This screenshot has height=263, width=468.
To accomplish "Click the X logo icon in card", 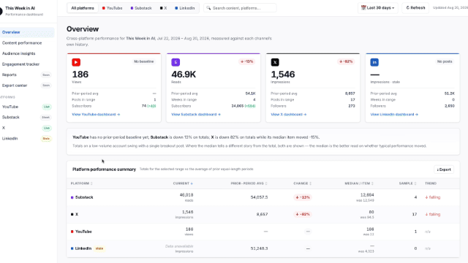I will [275, 62].
